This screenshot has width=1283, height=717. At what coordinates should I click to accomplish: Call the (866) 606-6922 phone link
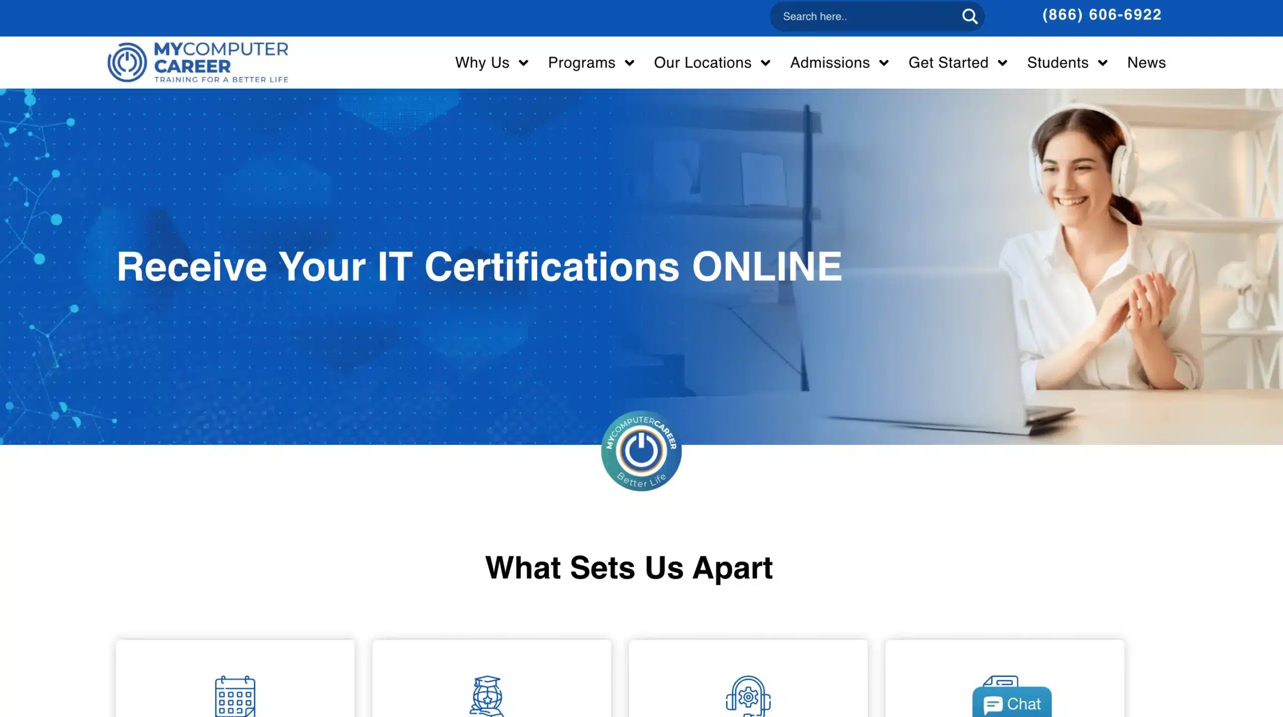(1102, 15)
